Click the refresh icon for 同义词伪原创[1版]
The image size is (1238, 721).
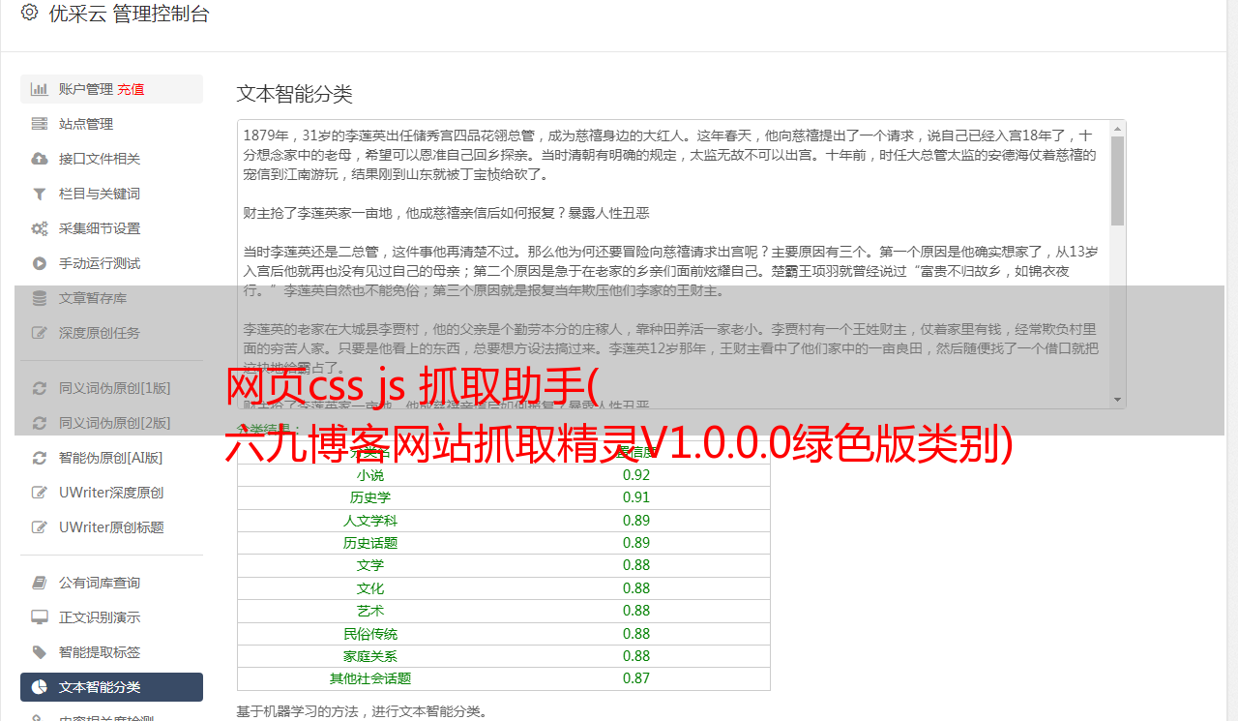pos(40,388)
